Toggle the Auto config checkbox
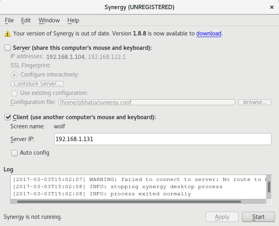The height and width of the screenshot is (226, 279). 14,153
